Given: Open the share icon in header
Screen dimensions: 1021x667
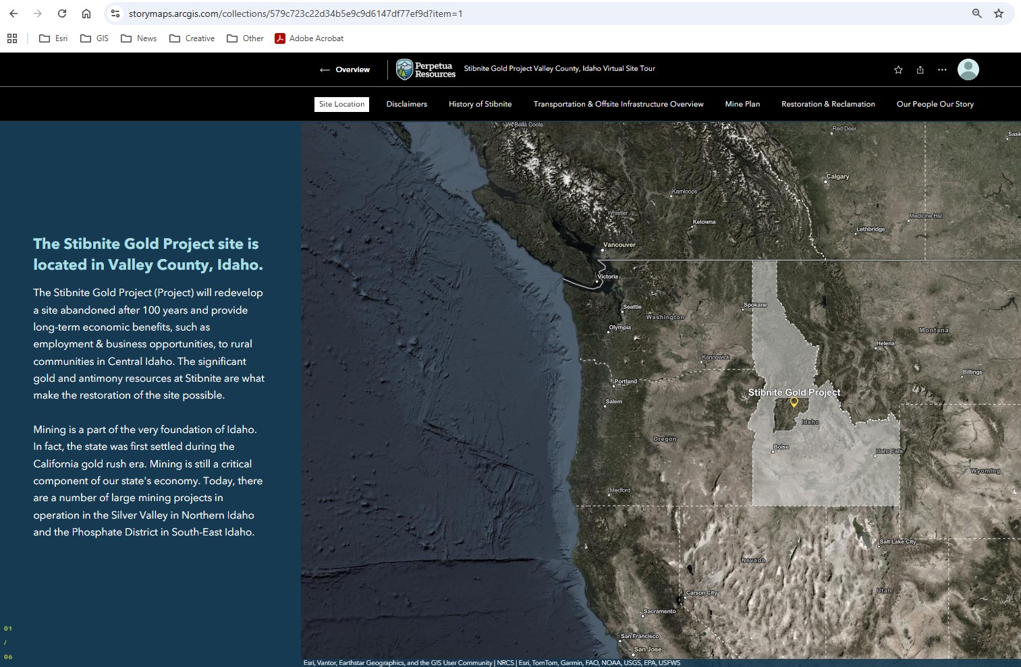Looking at the screenshot, I should 920,69.
